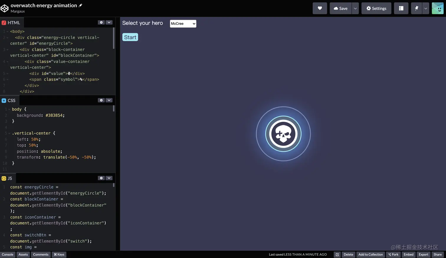Fork this pen
The image size is (446, 258).
click(x=393, y=254)
